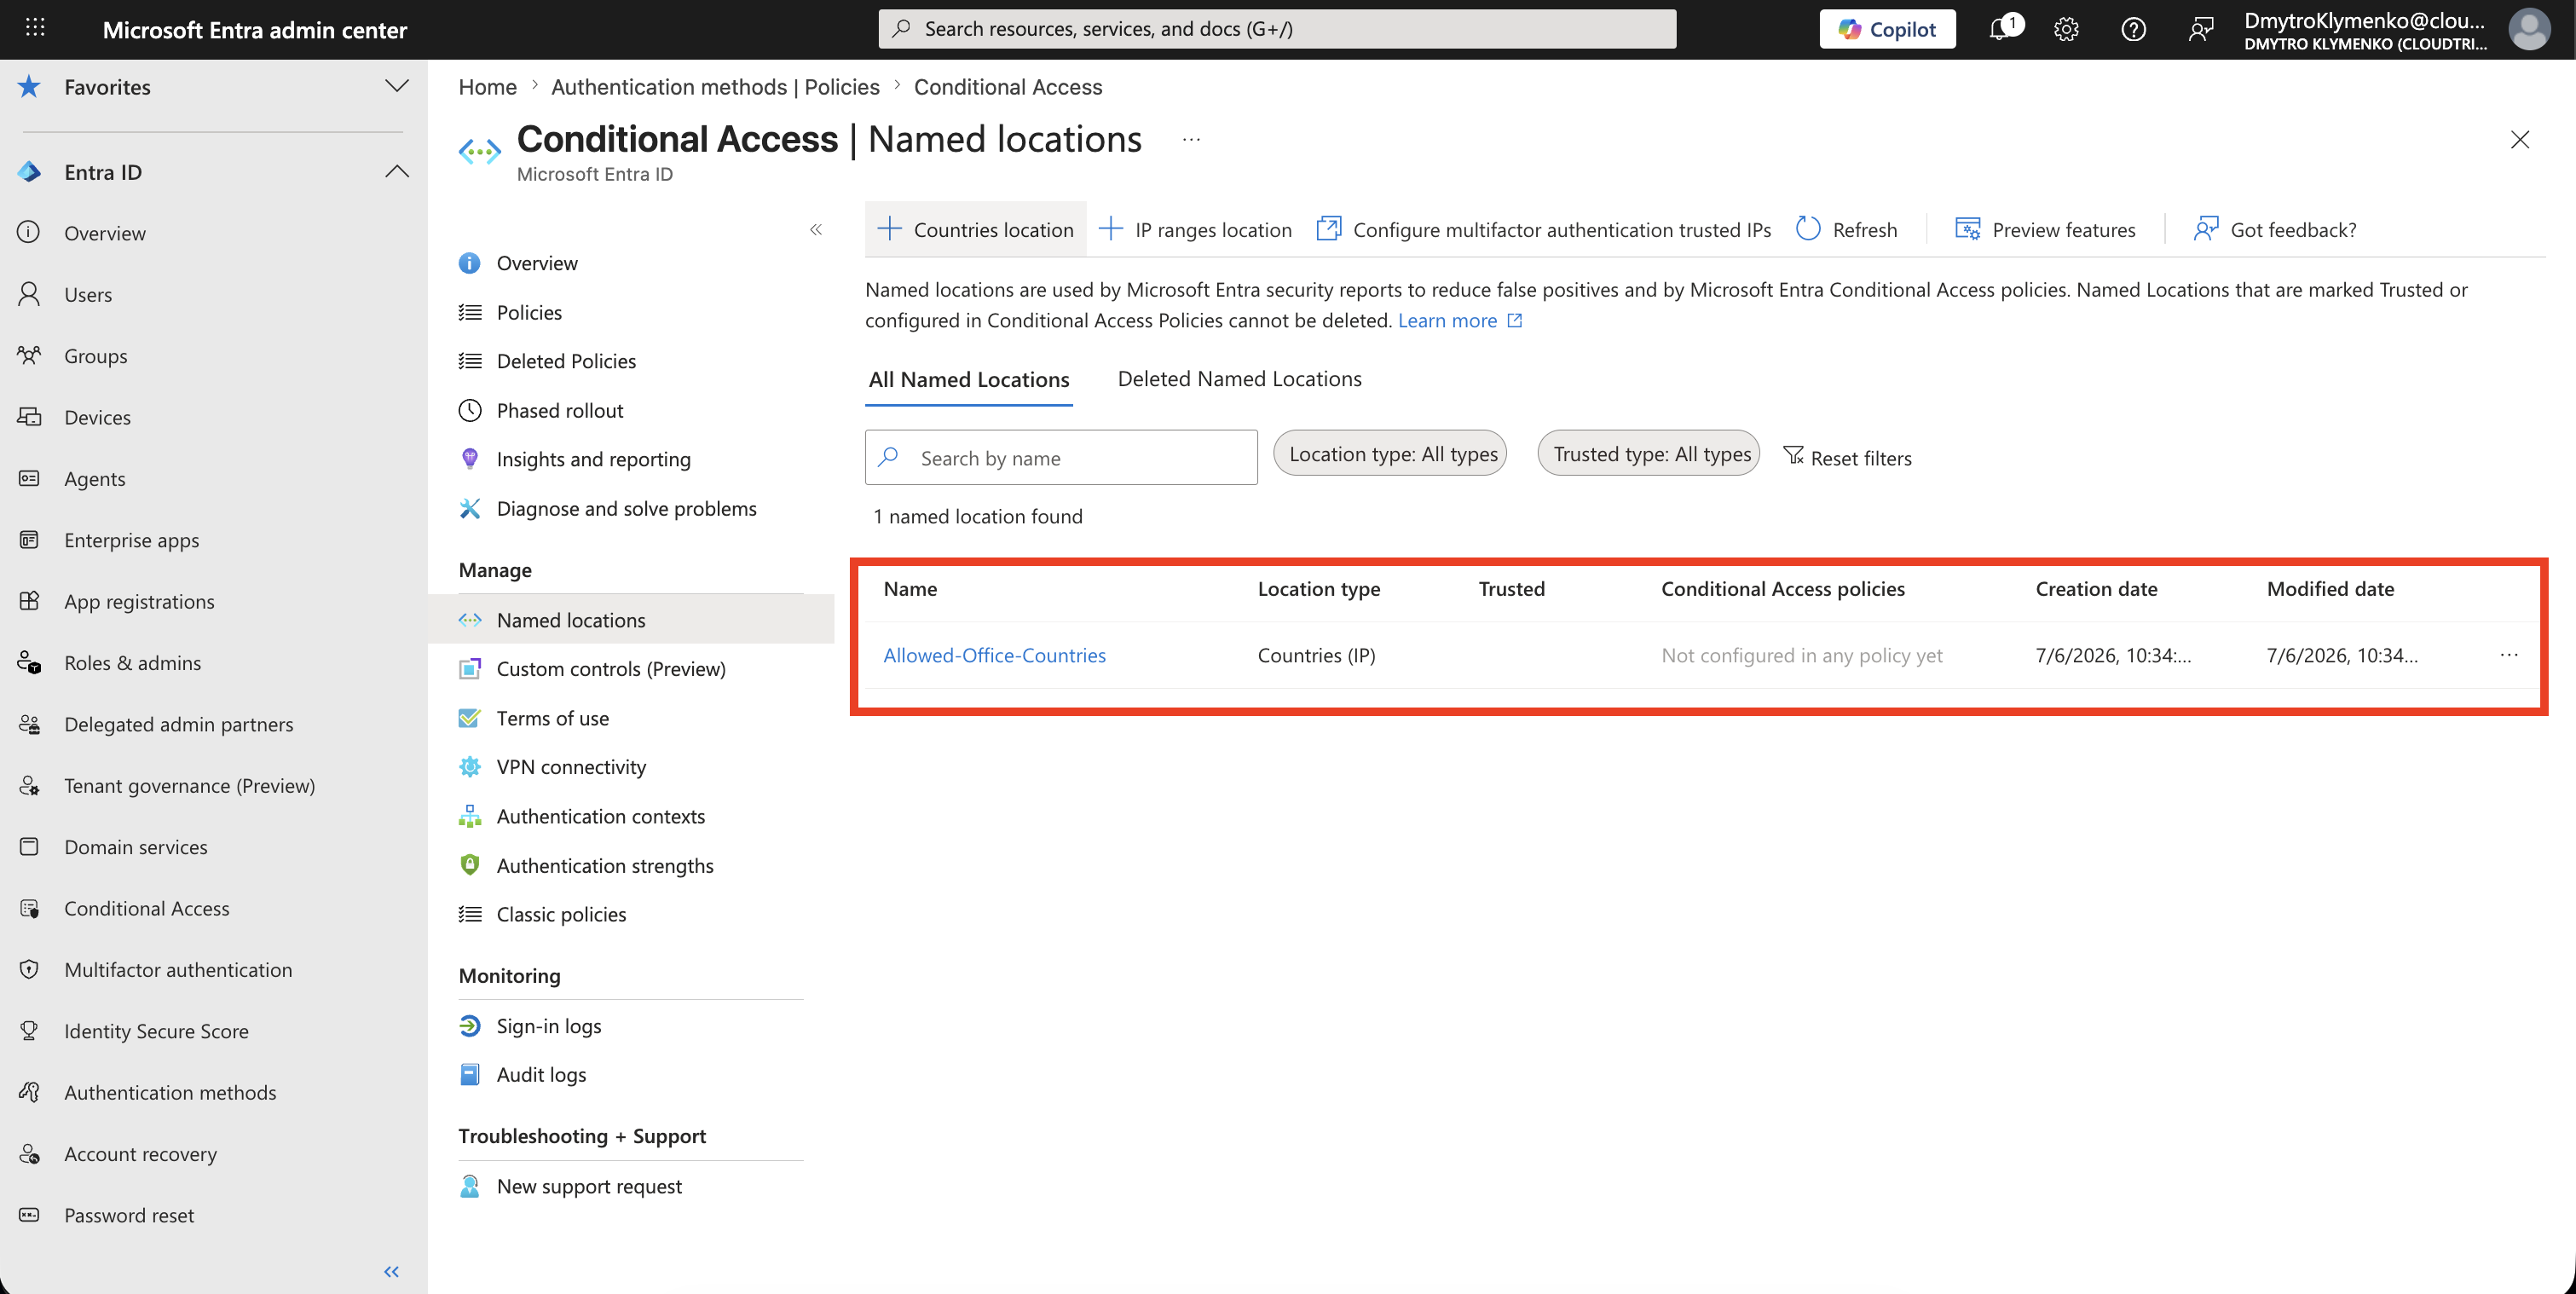2576x1294 pixels.
Task: Open the notifications bell icon
Action: pyautogui.click(x=2003, y=29)
